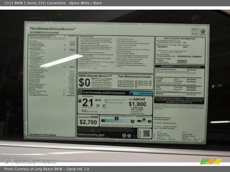The width and height of the screenshot is (230, 172).
Task: Click 'Convenience Package' option line
Action: (37, 44)
